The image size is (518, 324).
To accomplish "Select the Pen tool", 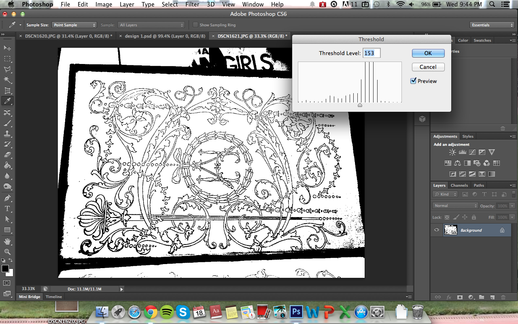I will click(x=7, y=198).
